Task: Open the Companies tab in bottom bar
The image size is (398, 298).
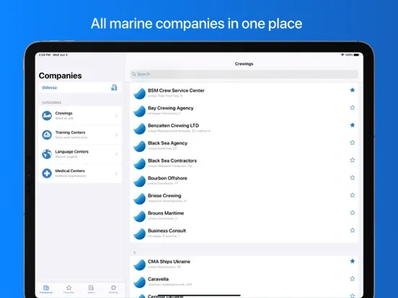Action: 46,289
